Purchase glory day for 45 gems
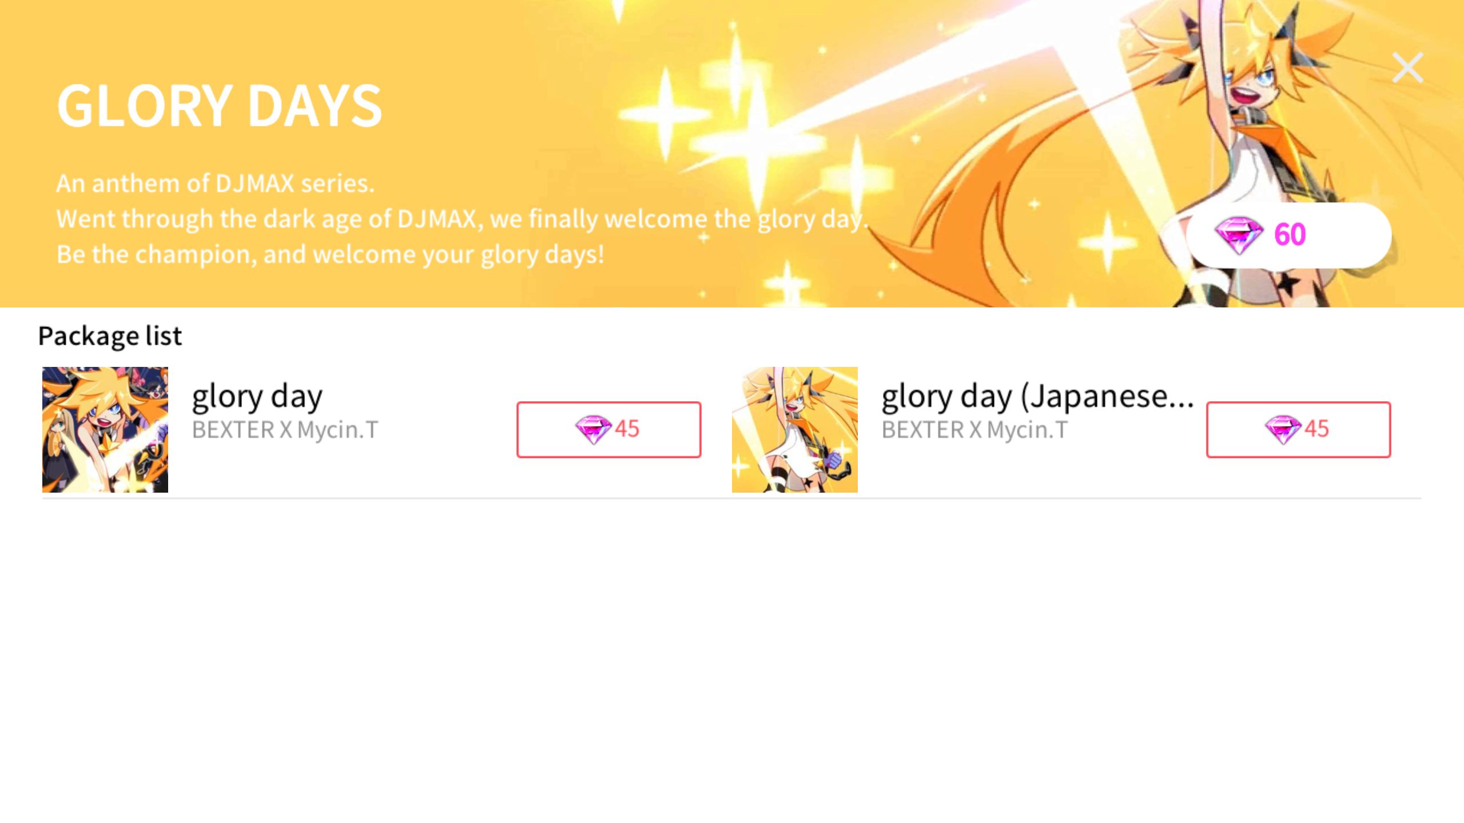The width and height of the screenshot is (1464, 823). (608, 429)
